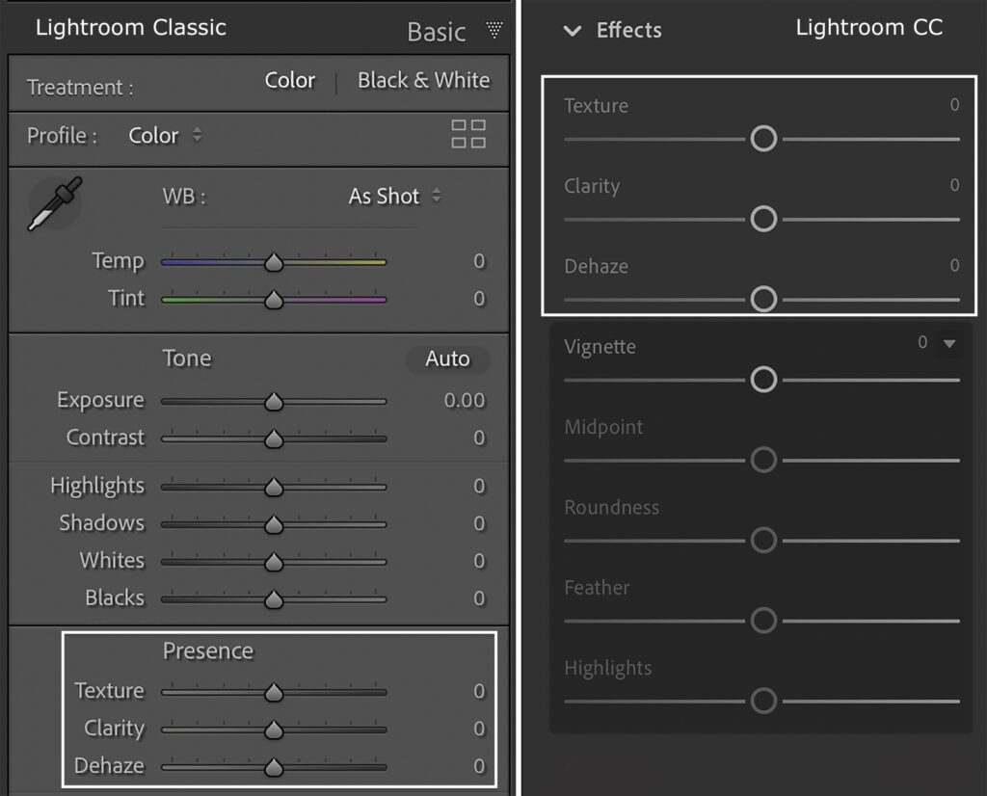Click the Vignette slider knob
Viewport: 987px width, 796px height.
pyautogui.click(x=763, y=380)
